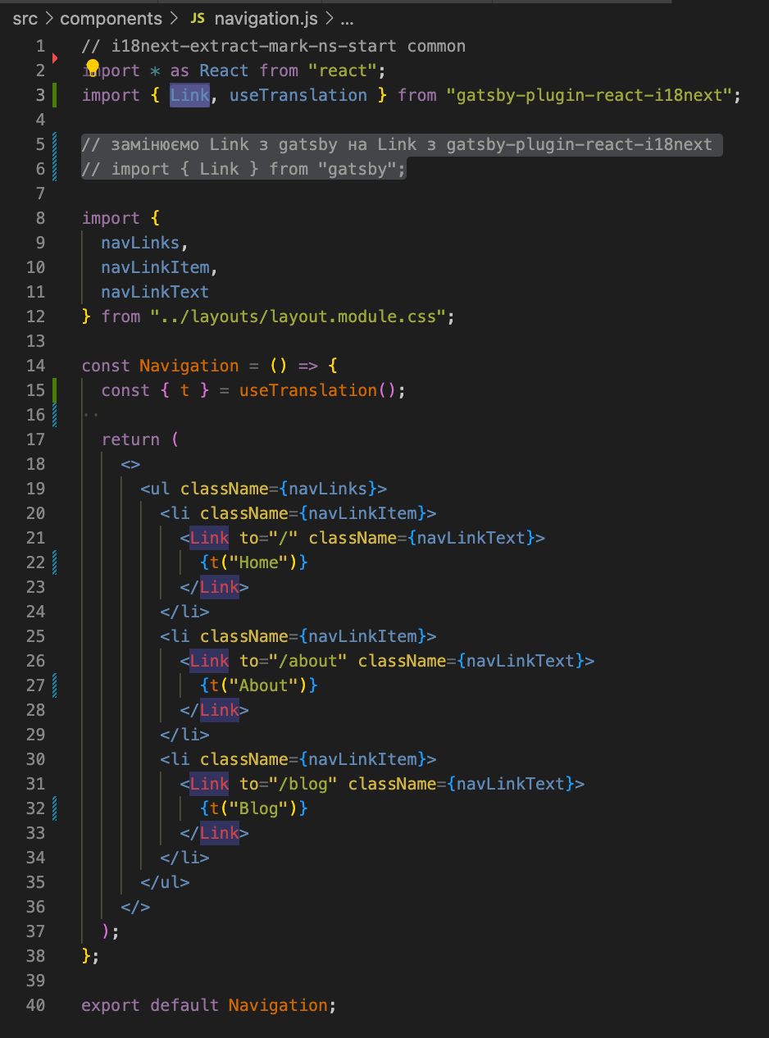Click the blue modified gutter marker at line 16

pyautogui.click(x=54, y=415)
